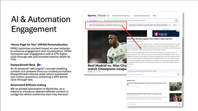The width and height of the screenshot is (198, 111).
Task: Open Concacaf Champions Cup nav item
Action: coord(142,16)
